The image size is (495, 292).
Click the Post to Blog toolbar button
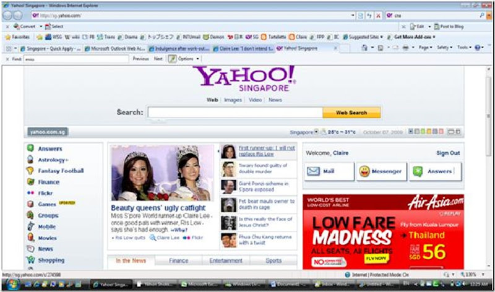click(x=449, y=27)
